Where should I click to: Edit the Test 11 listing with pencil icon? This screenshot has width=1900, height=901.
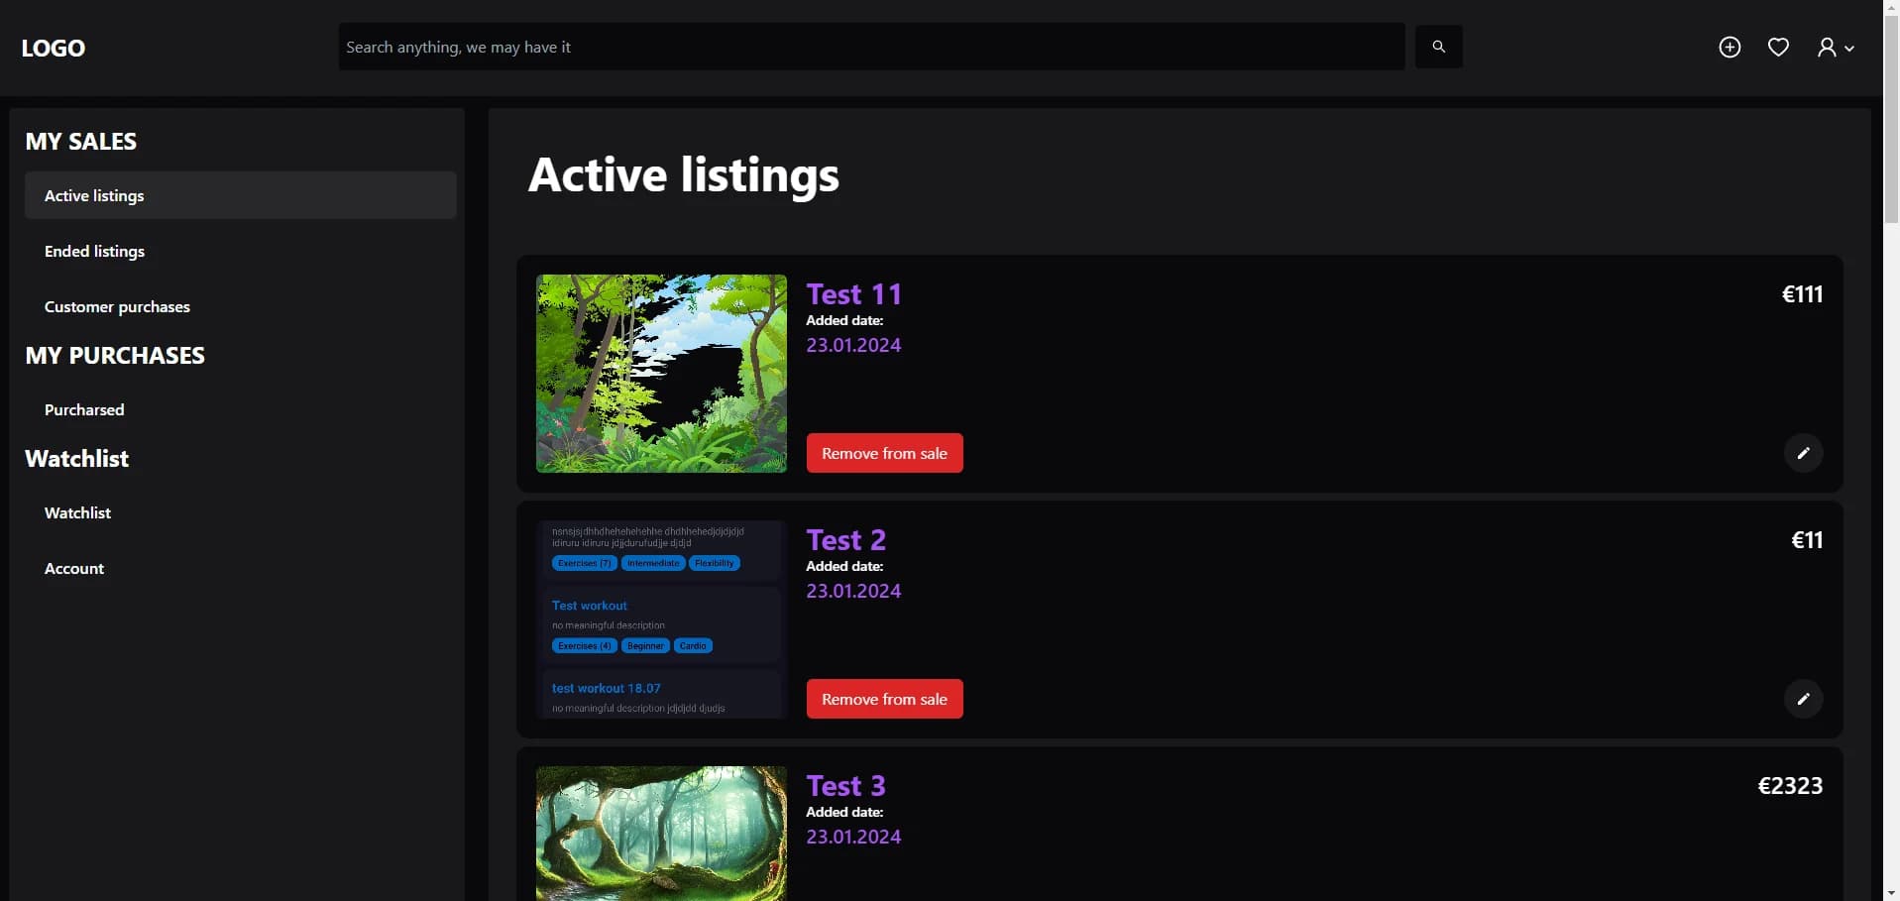[x=1803, y=453]
